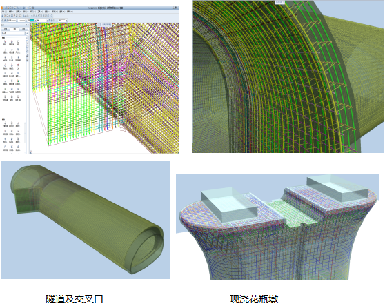Click the orange application button in the title bar
This screenshot has height=308, width=385.
[2, 8]
